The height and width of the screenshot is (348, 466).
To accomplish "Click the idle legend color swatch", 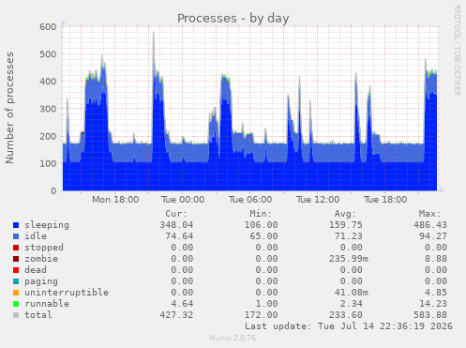I will coord(16,236).
